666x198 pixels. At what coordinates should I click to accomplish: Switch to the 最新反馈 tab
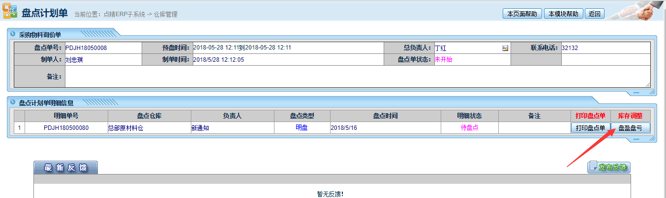click(65, 168)
